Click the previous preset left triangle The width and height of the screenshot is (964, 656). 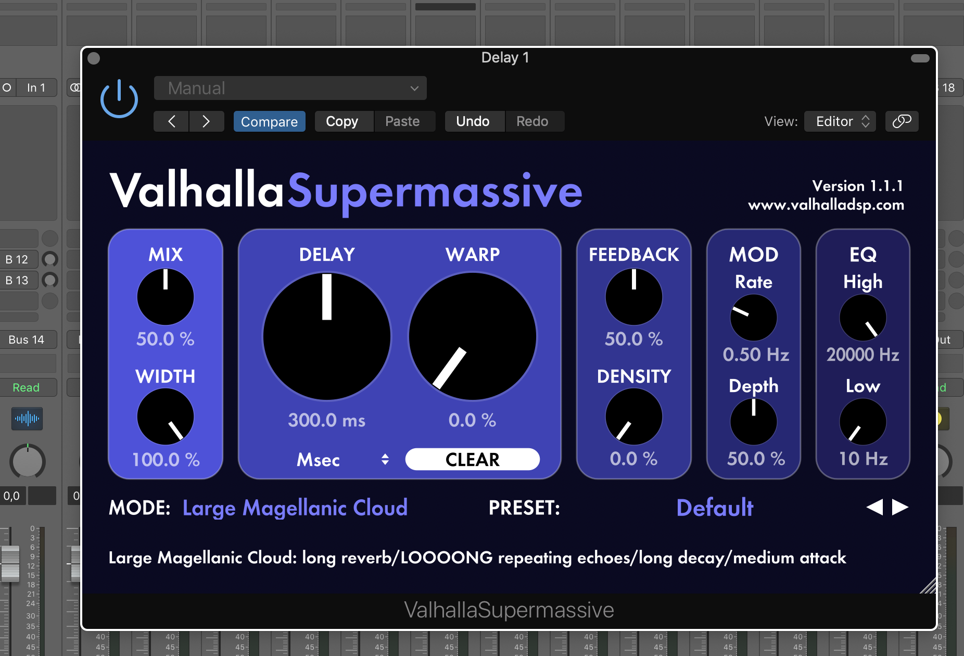click(875, 507)
